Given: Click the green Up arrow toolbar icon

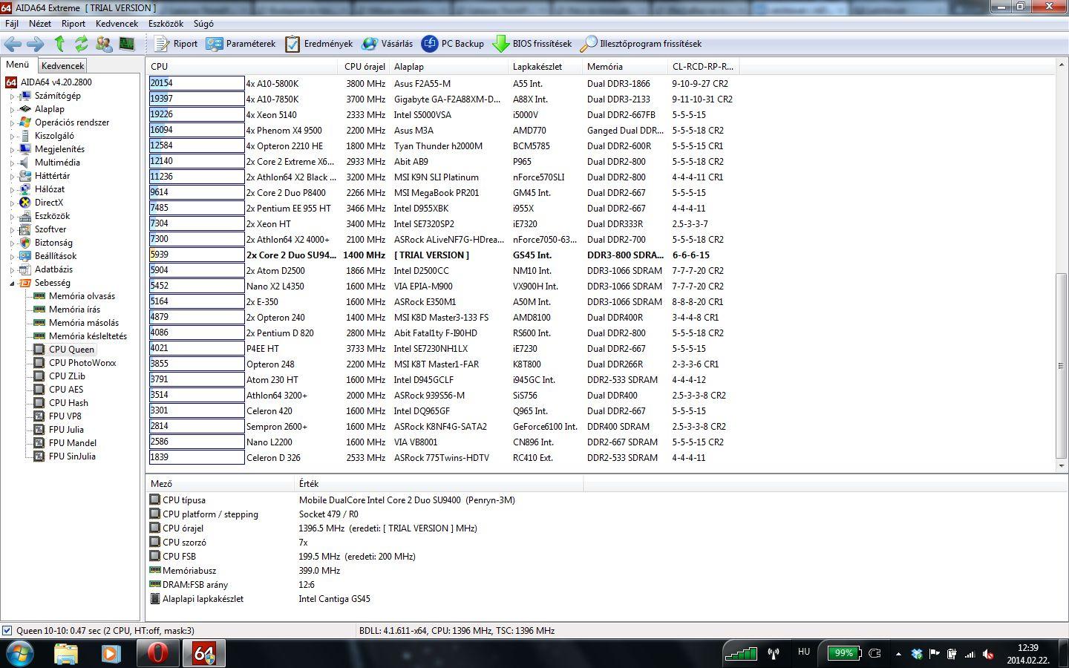Looking at the screenshot, I should 59,44.
